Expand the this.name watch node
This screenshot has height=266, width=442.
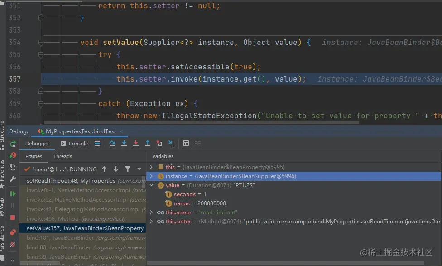(x=151, y=213)
